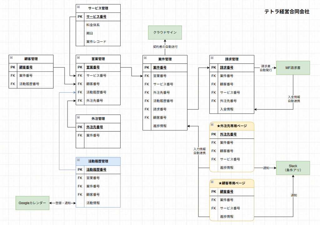Collapse the 案件管理 table
The image size is (320, 225).
[x=145, y=58]
